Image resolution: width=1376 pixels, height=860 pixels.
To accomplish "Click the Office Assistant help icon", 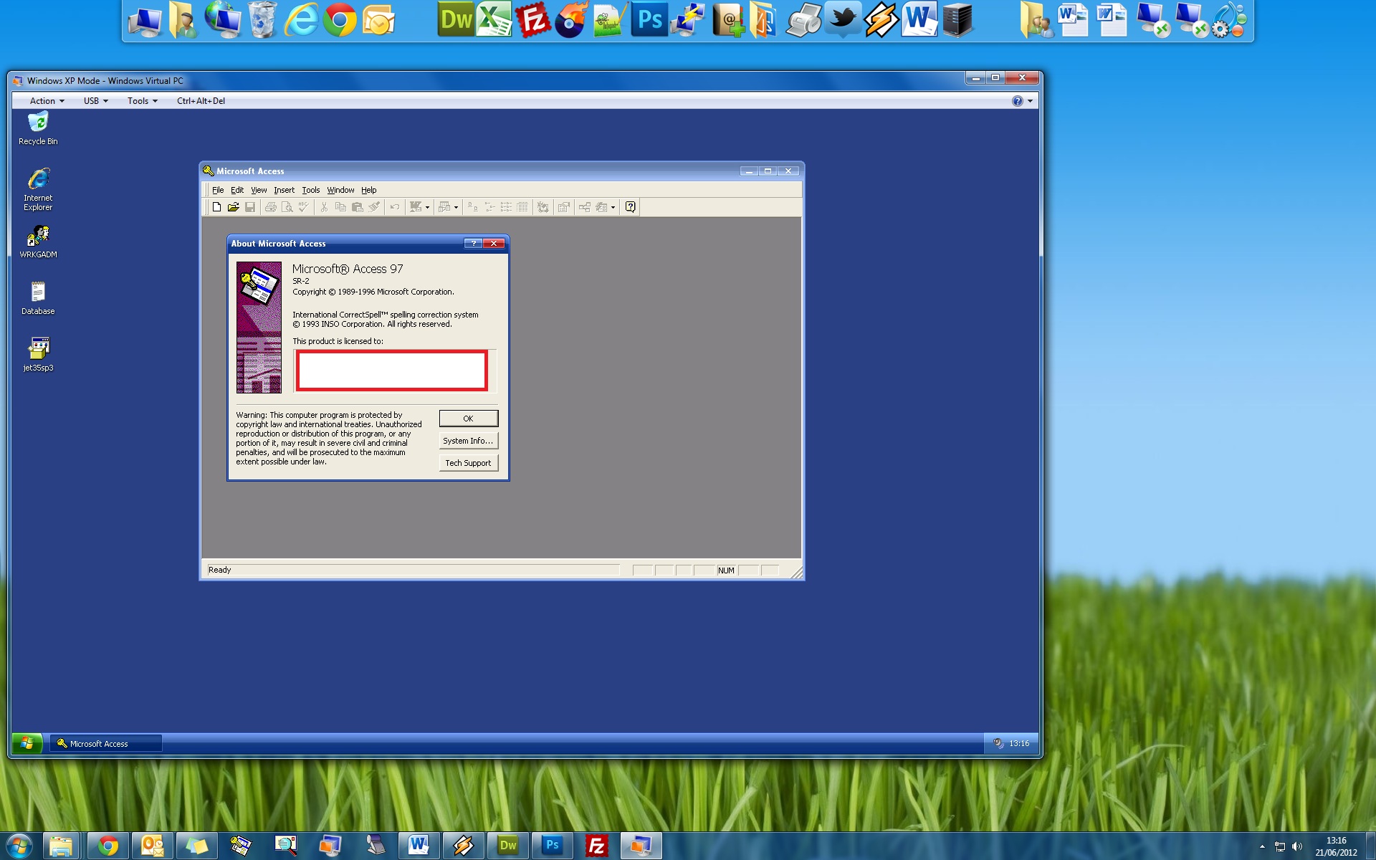I will pos(630,207).
